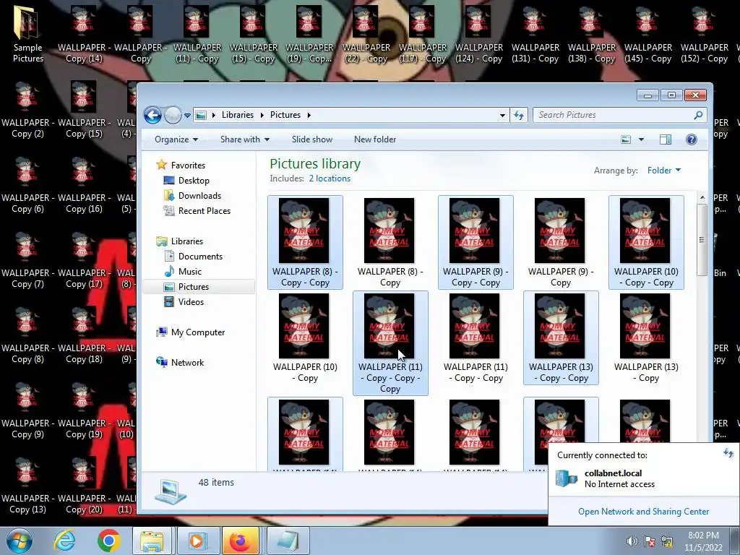
Task: Launch Internet Explorer from taskbar
Action: [x=64, y=541]
